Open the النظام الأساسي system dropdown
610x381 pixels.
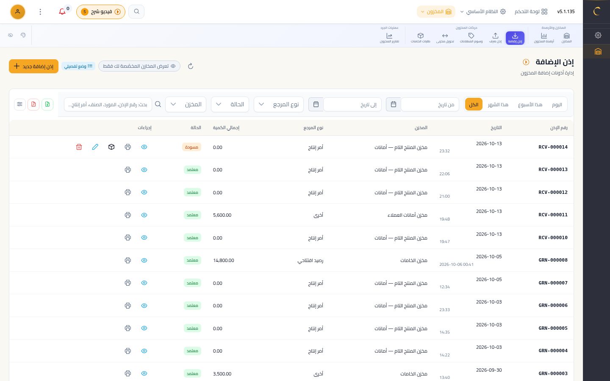point(483,11)
